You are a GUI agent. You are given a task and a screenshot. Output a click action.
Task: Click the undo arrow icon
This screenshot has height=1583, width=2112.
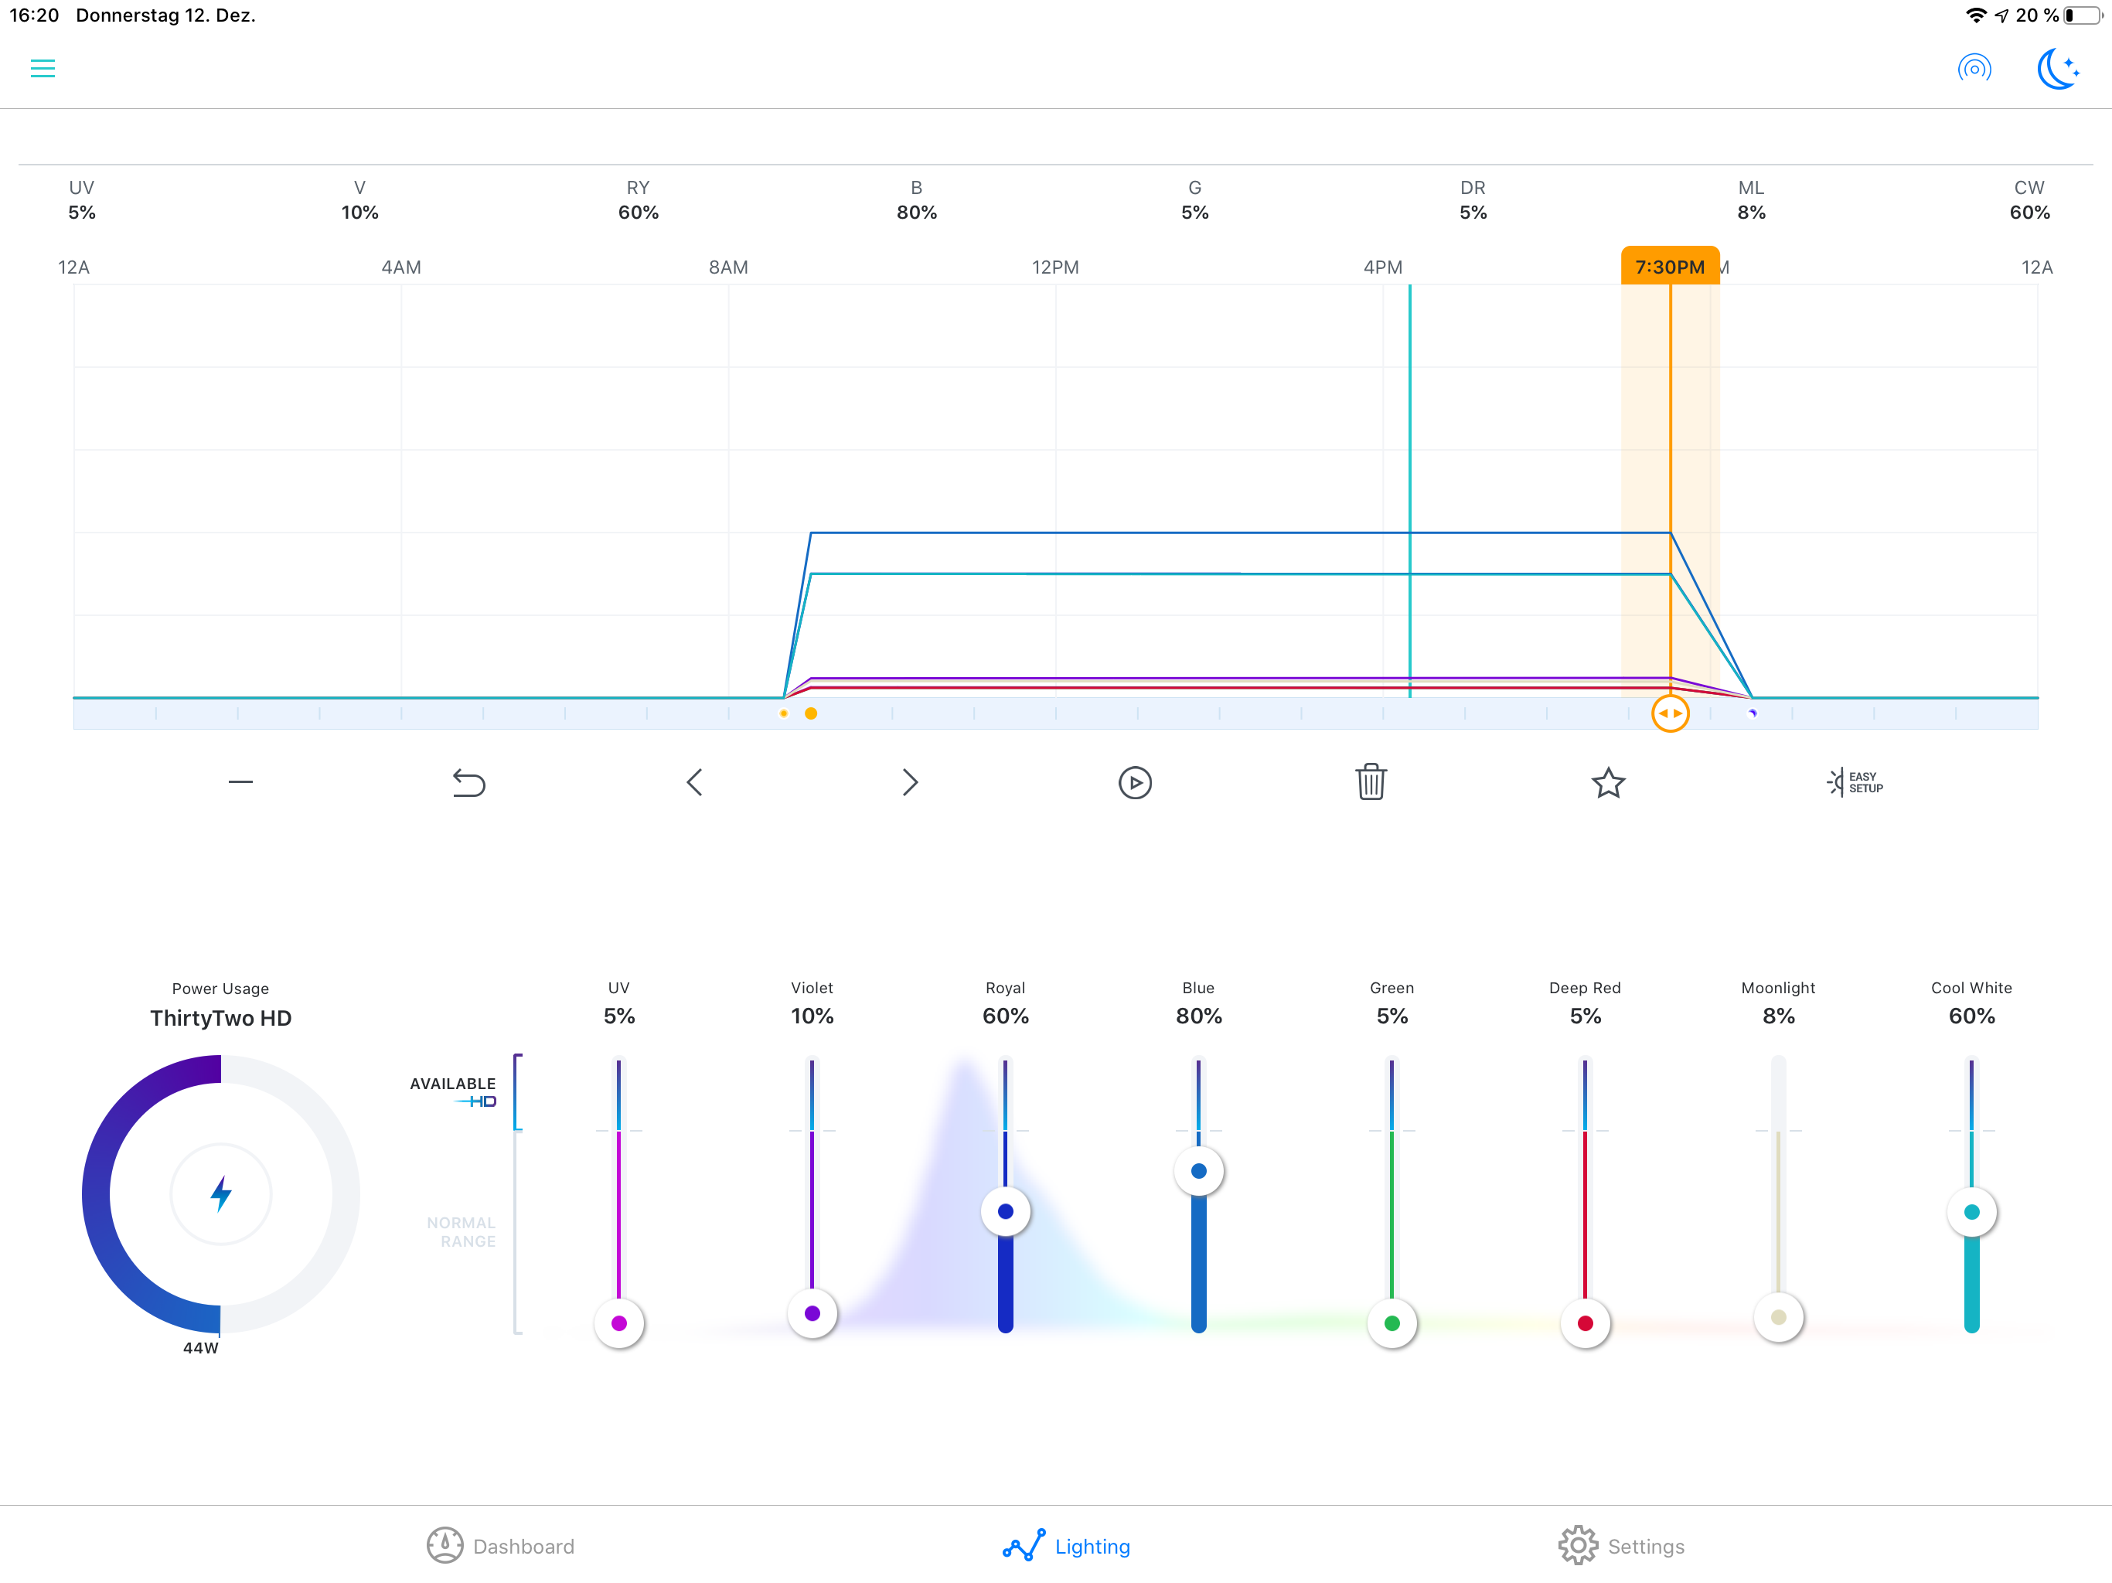(468, 783)
